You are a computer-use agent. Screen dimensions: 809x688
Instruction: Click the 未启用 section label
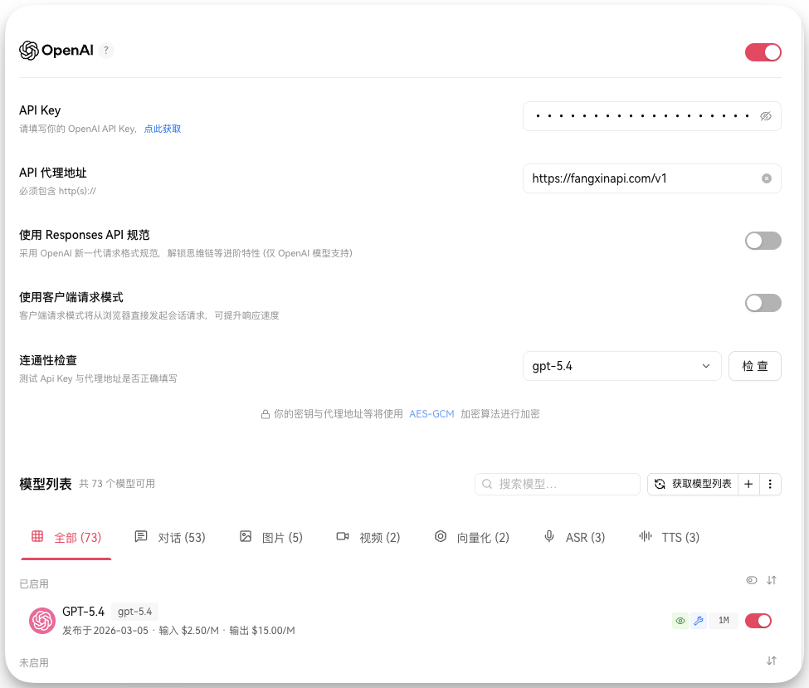pos(34,663)
